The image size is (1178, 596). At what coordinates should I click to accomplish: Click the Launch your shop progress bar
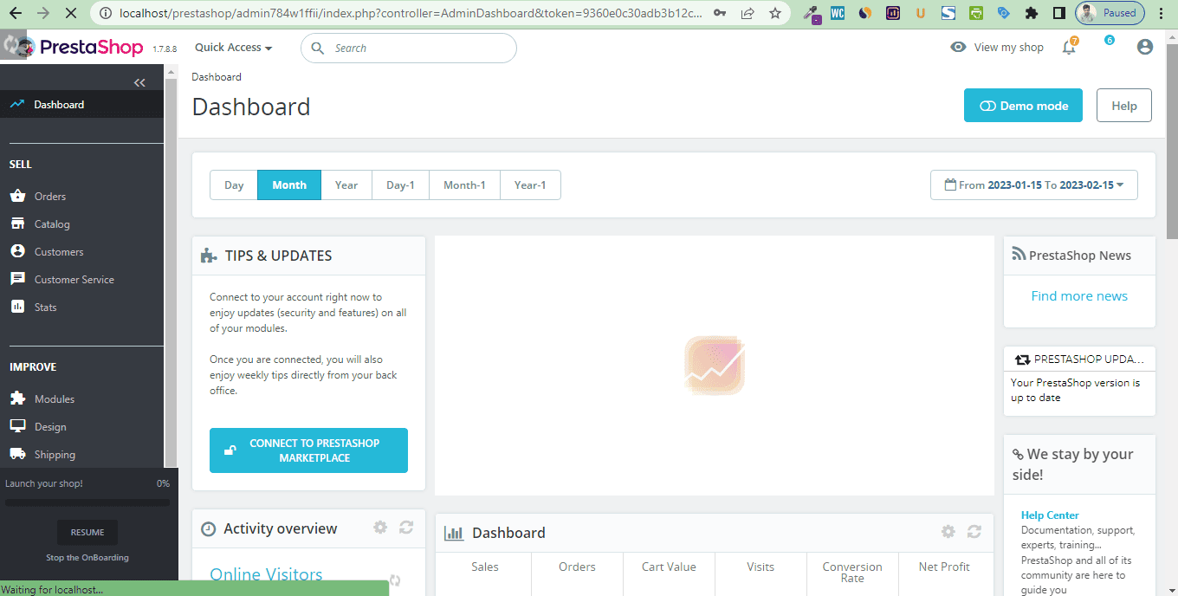point(87,502)
